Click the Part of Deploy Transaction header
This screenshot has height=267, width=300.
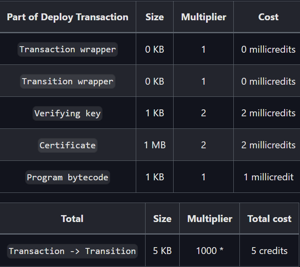pyautogui.click(x=67, y=17)
